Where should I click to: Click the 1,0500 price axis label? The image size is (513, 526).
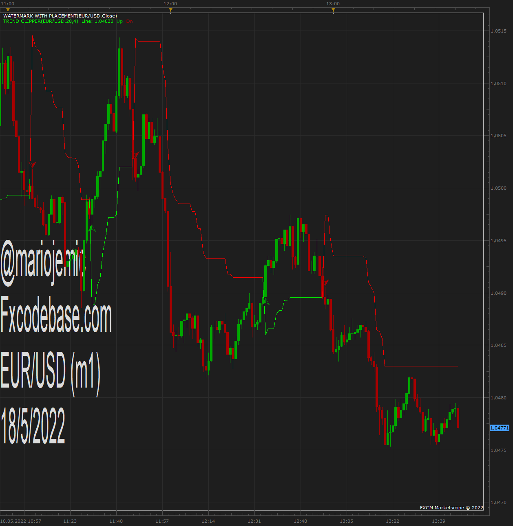498,188
